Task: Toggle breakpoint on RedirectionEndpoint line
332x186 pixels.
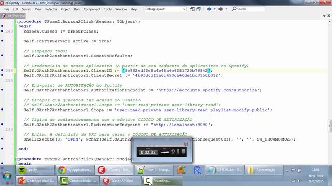Action: [x=2, y=124]
